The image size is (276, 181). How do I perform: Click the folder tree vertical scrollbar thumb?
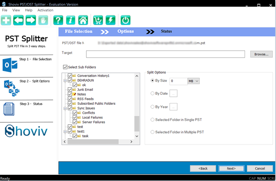point(137,123)
